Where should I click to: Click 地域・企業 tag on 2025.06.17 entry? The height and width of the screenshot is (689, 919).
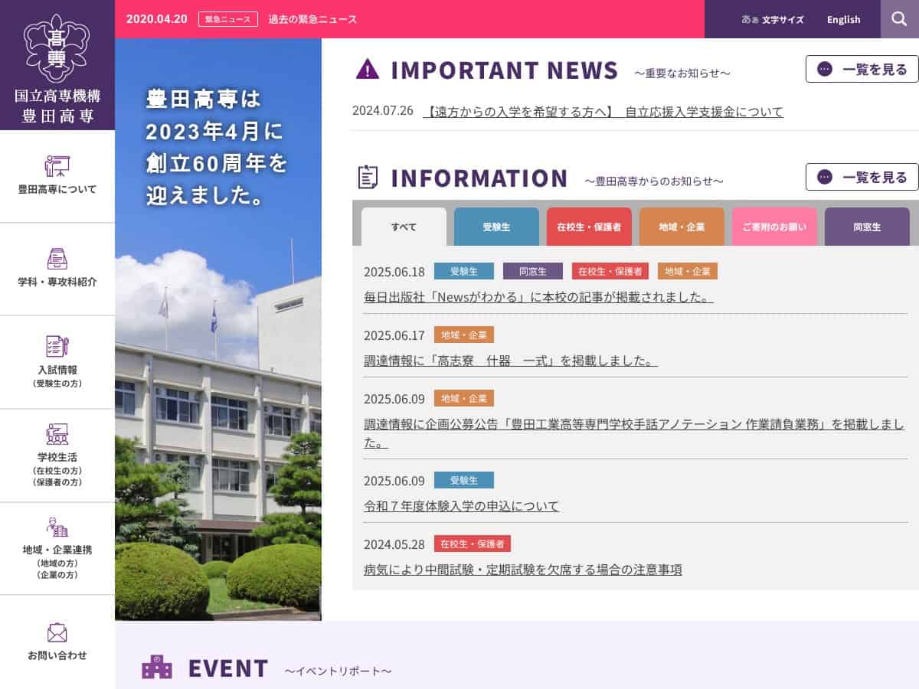[x=464, y=335]
